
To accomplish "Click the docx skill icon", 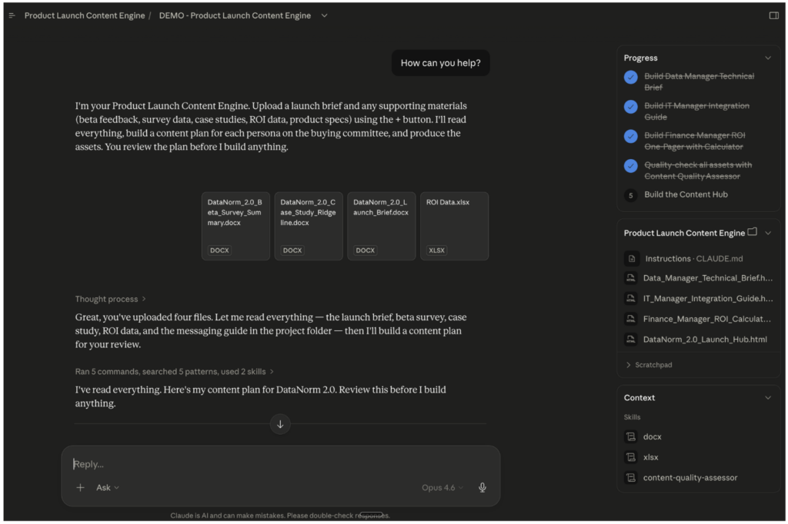I will pos(631,436).
